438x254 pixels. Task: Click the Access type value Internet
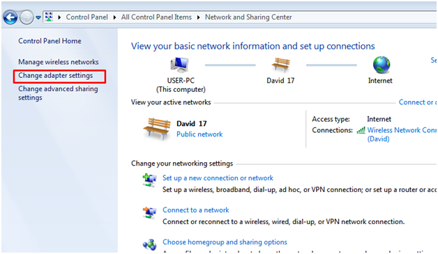(379, 119)
